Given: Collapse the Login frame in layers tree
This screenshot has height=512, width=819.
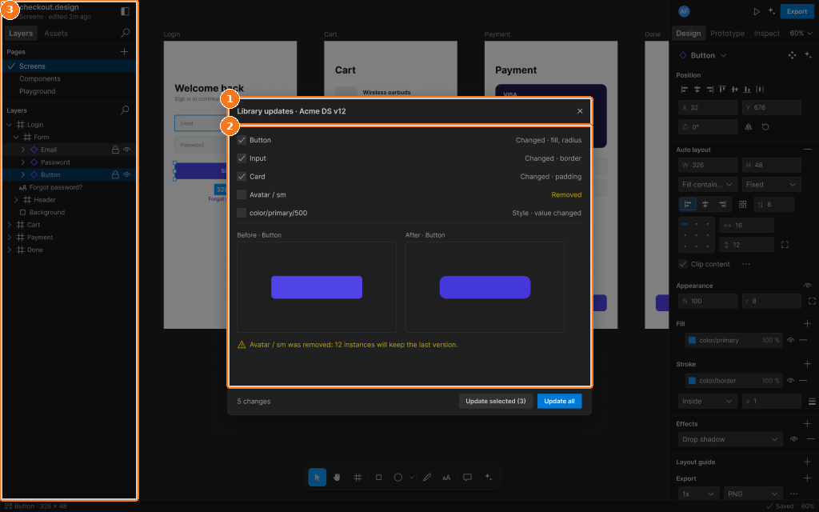Looking at the screenshot, I should (x=10, y=124).
